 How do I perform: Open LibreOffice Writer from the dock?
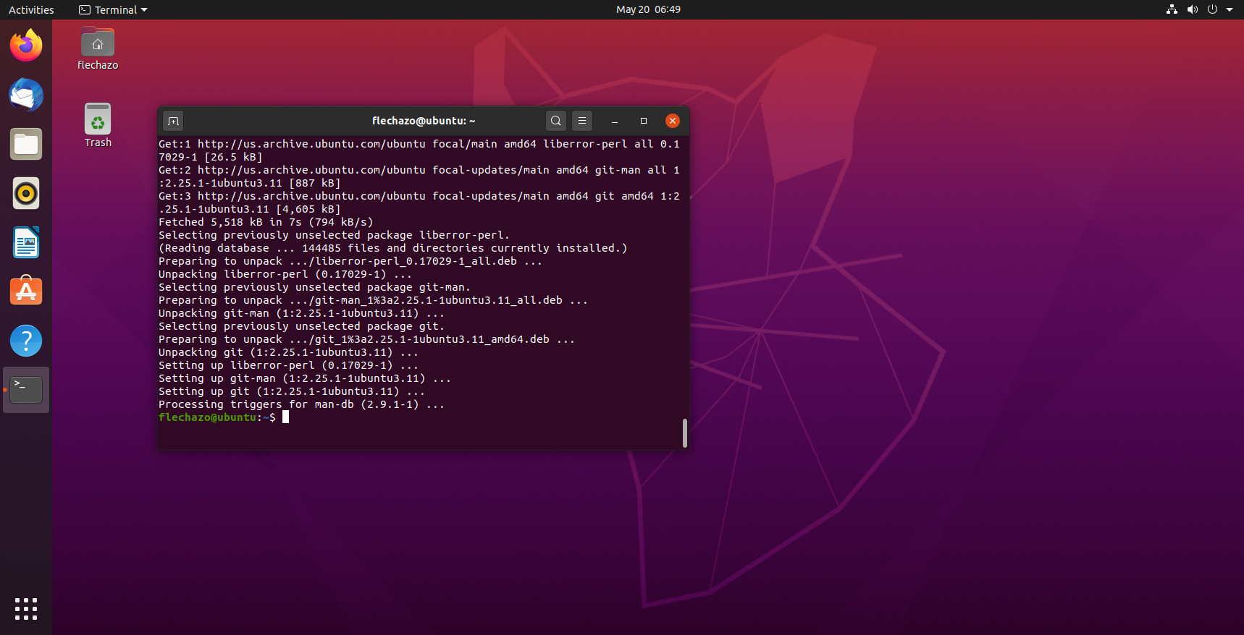click(26, 243)
